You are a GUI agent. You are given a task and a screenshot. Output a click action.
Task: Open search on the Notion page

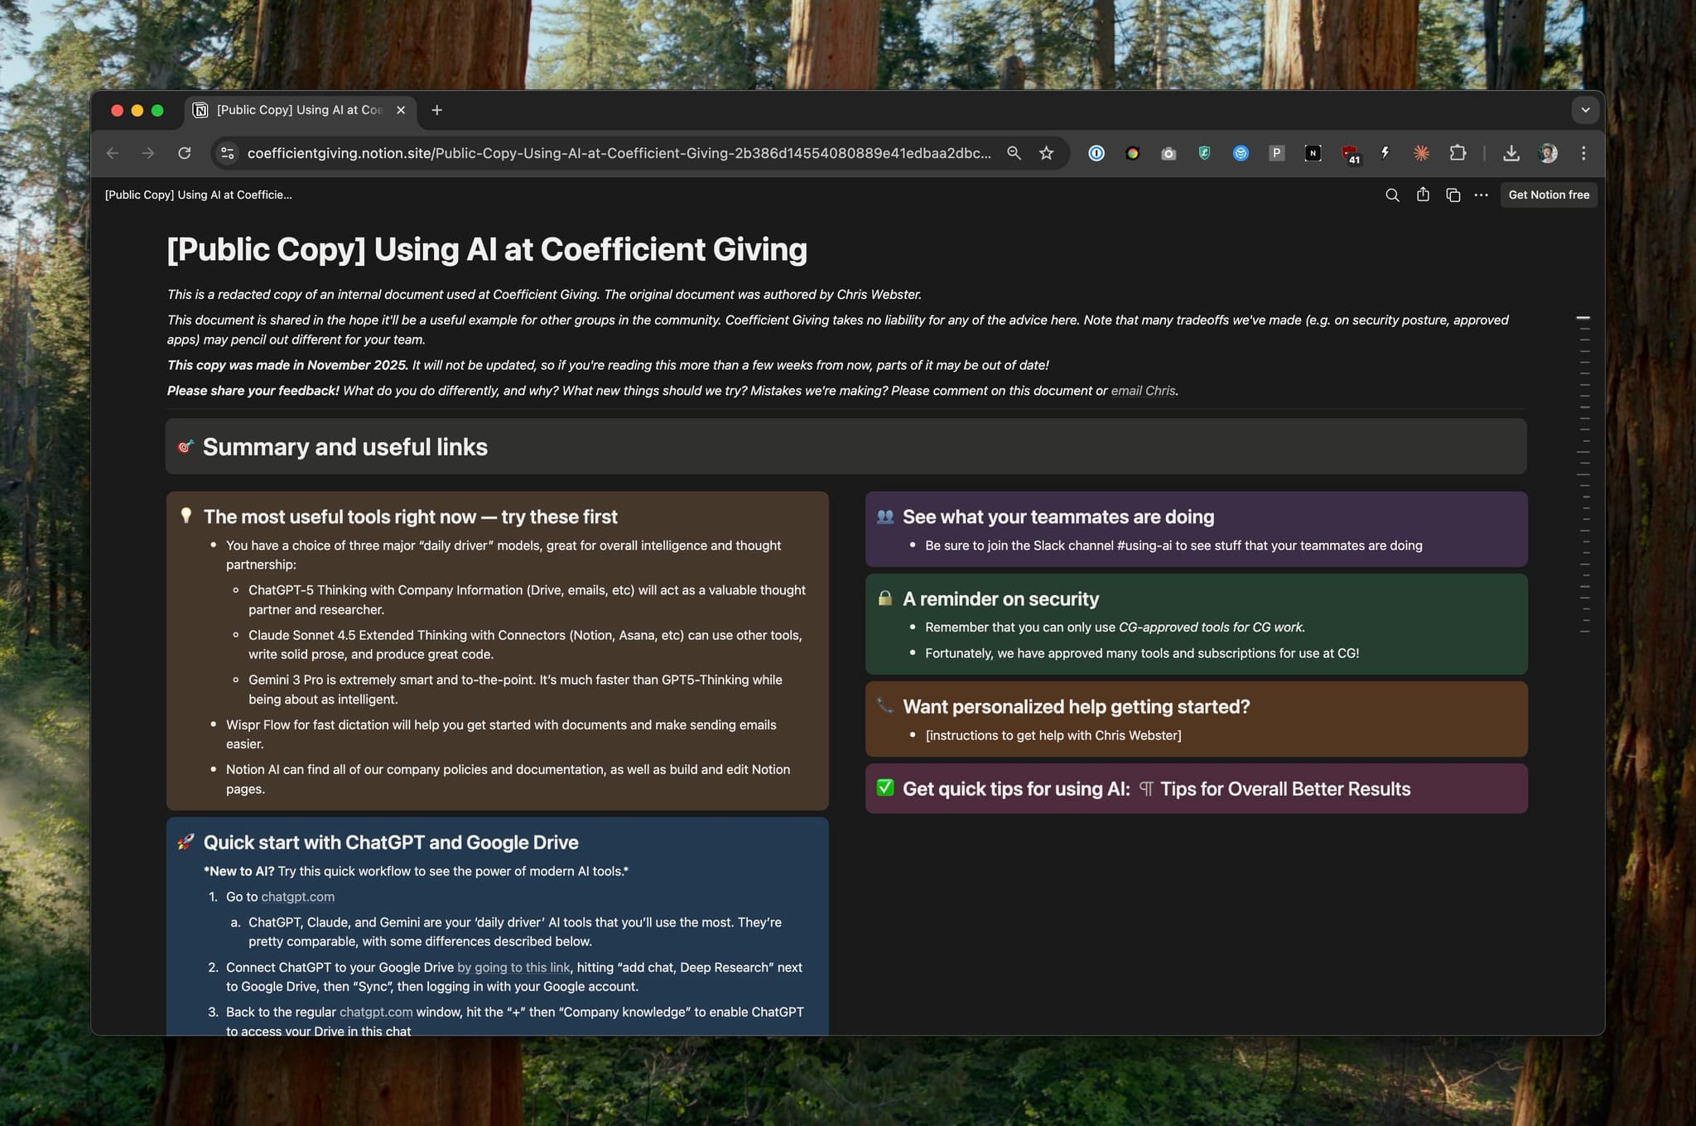1392,195
